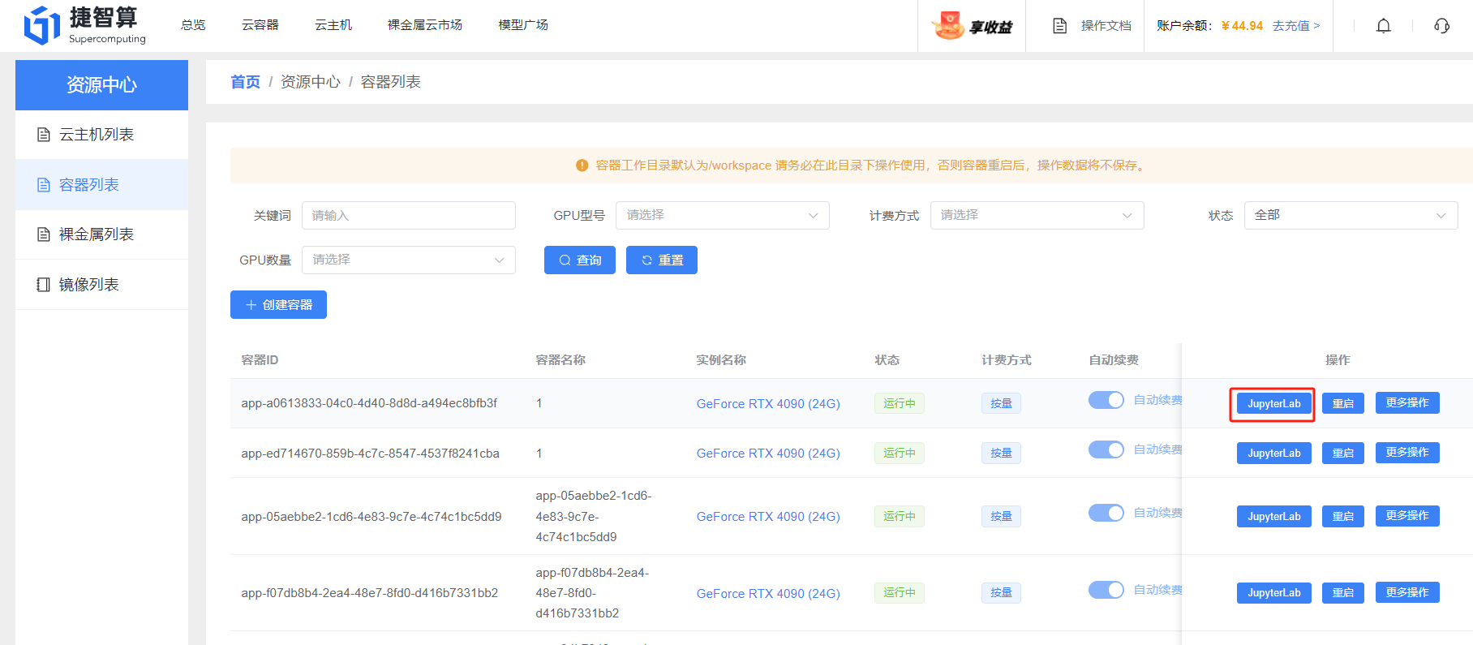Click the 创建容器 button
This screenshot has height=645, width=1473.
[278, 305]
